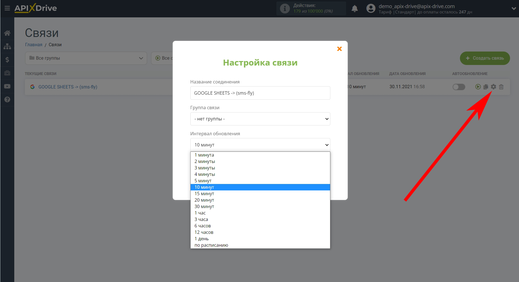Open the YouTube video sidebar icon
Screen dimensions: 519x282
tap(7, 86)
